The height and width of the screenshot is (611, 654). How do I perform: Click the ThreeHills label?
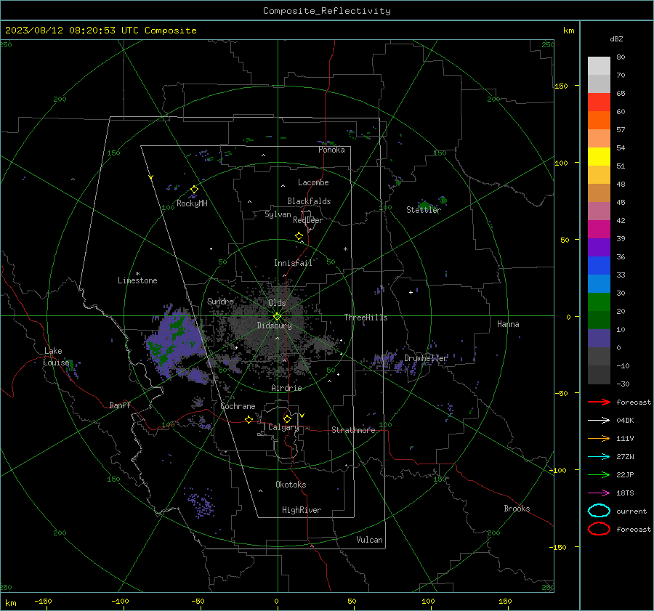pyautogui.click(x=366, y=317)
